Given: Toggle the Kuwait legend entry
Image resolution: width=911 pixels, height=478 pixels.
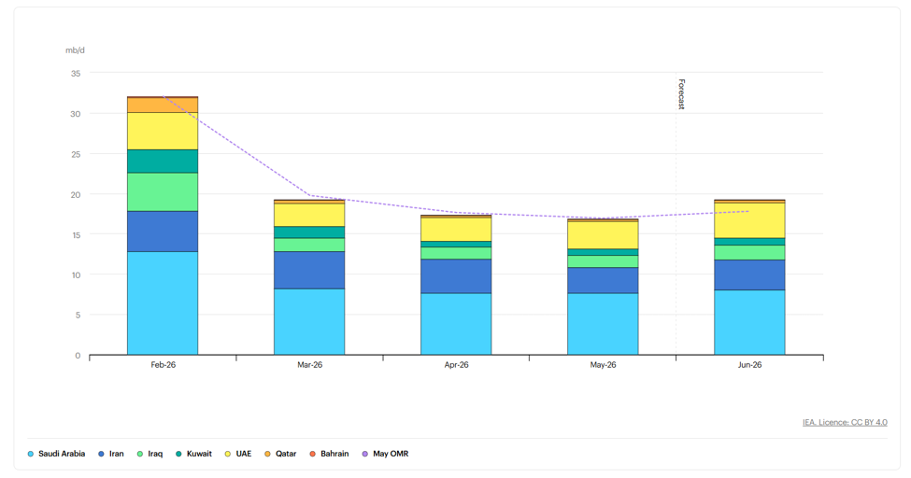Looking at the screenshot, I should point(193,454).
